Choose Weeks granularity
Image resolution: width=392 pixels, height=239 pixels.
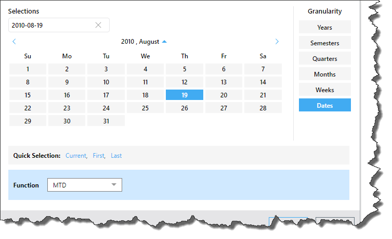[324, 90]
